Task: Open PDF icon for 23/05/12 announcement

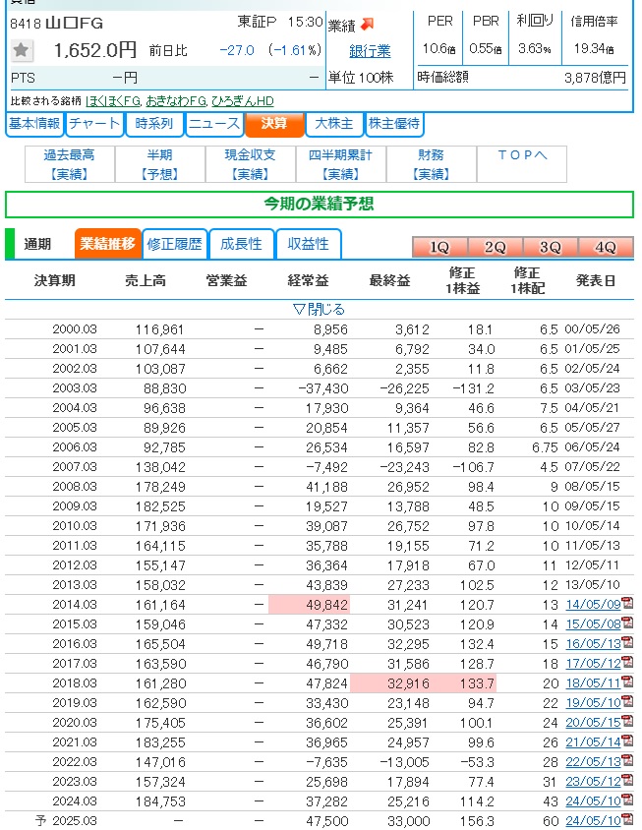Action: [627, 780]
